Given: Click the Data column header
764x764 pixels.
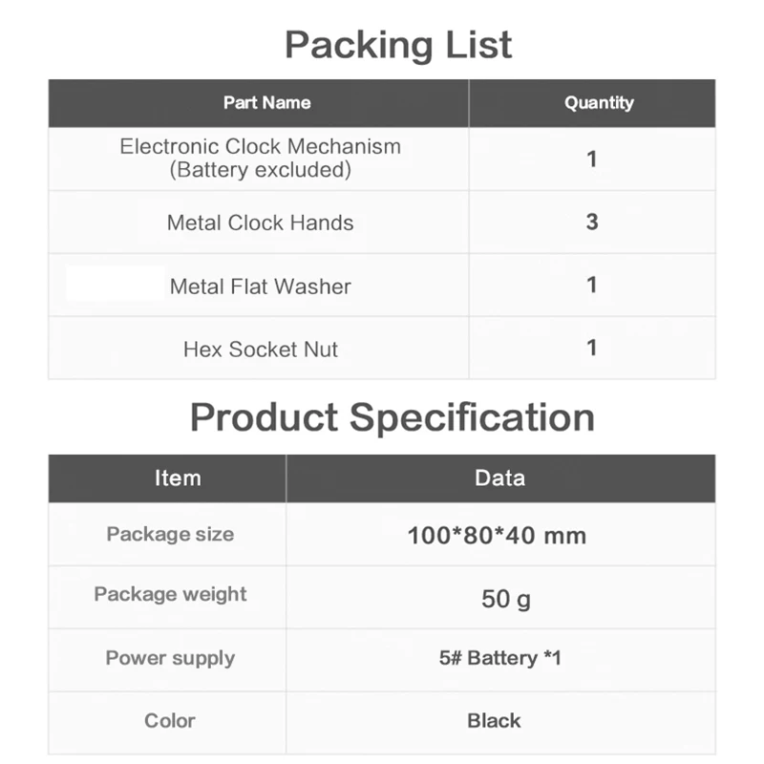Looking at the screenshot, I should point(499,477).
